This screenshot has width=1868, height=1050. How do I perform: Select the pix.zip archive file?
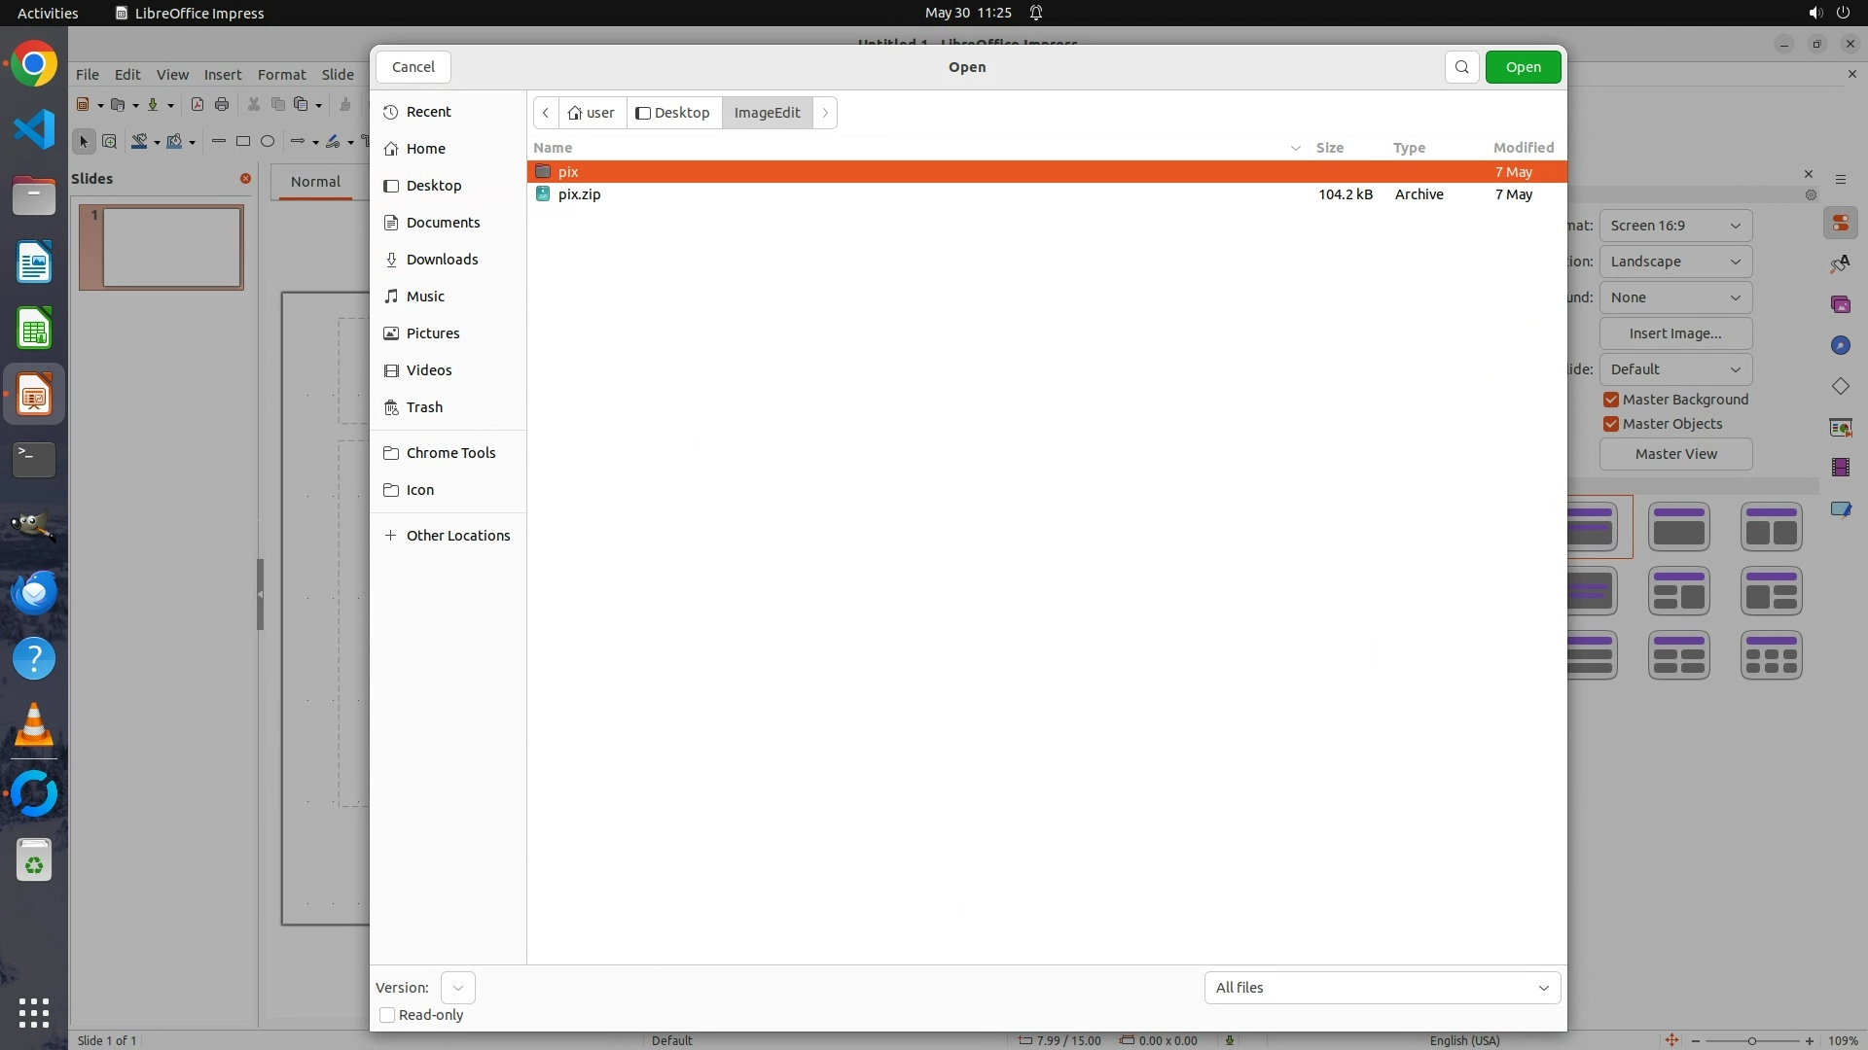click(x=580, y=194)
